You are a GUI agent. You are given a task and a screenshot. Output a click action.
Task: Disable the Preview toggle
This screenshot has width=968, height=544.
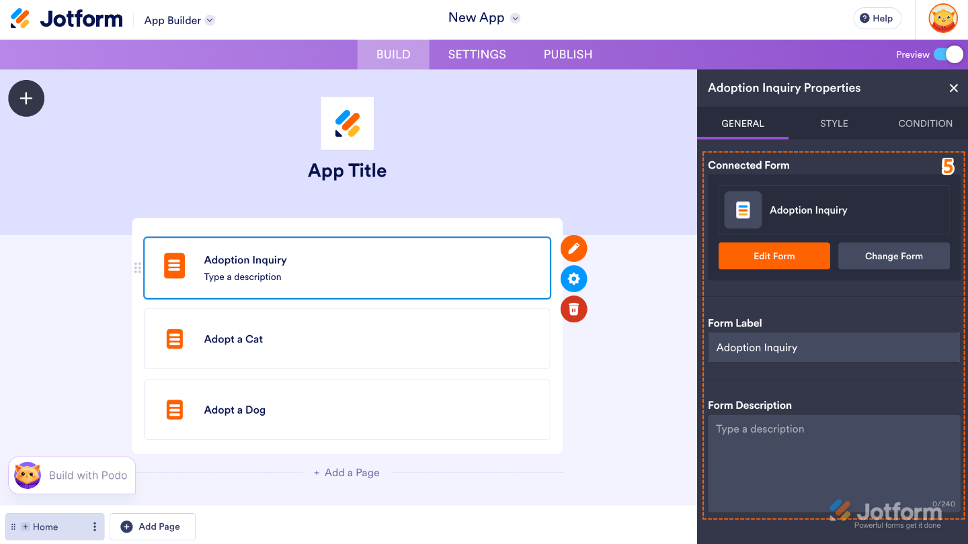[948, 54]
